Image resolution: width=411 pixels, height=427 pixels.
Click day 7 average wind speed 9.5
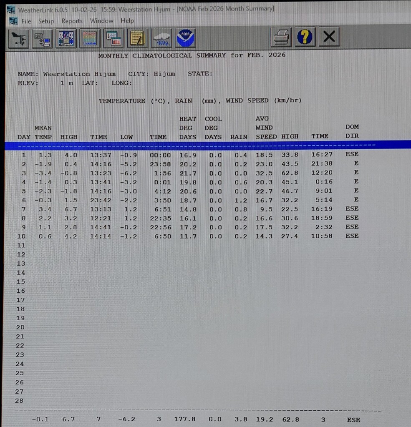click(266, 209)
